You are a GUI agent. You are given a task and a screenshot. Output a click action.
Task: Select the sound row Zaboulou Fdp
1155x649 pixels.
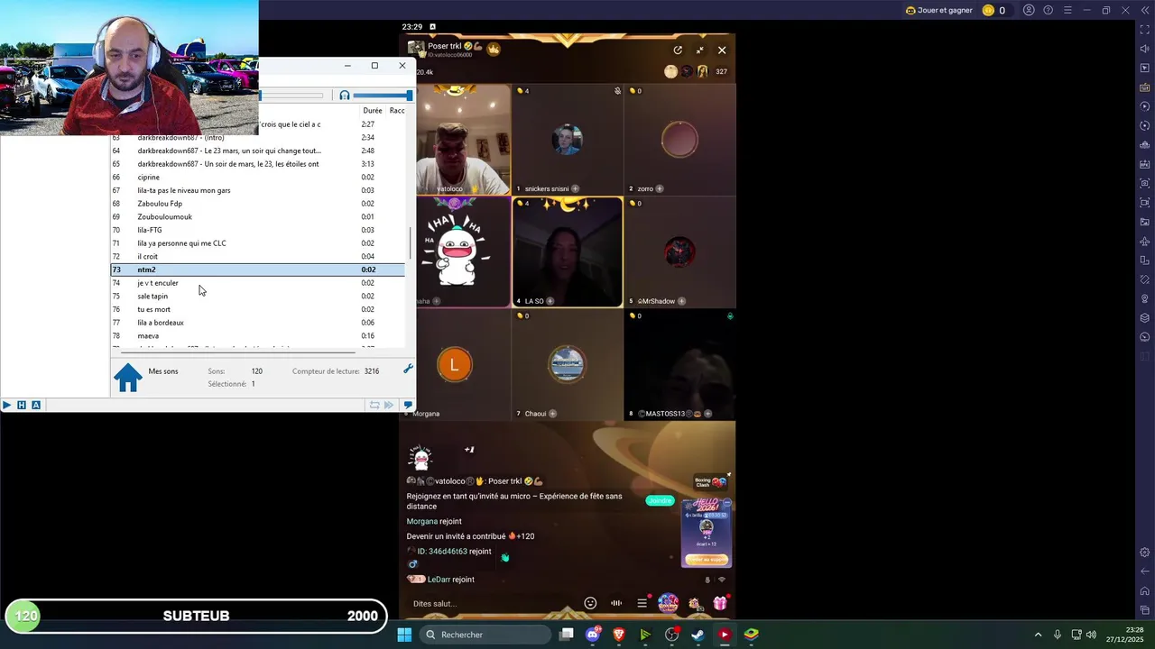[x=257, y=204]
